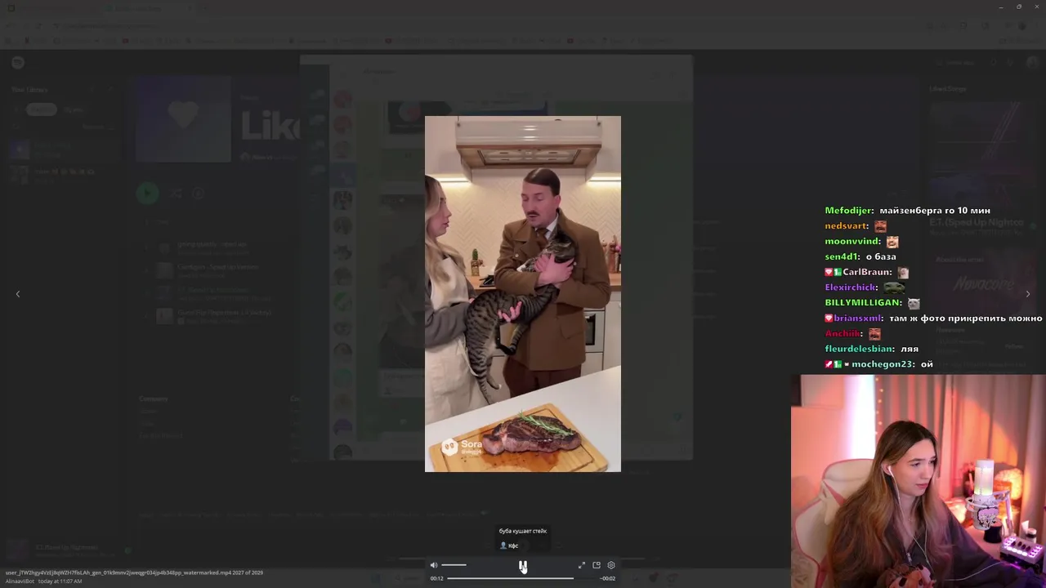Image resolution: width=1046 pixels, height=588 pixels.
Task: Toggle shuffle in the Spotify window
Action: coord(176,194)
